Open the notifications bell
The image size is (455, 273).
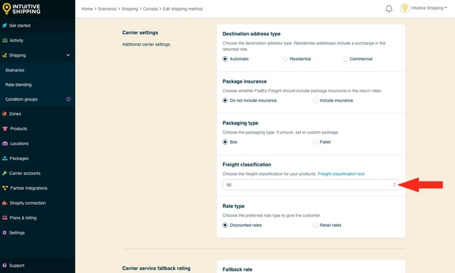[x=389, y=9]
